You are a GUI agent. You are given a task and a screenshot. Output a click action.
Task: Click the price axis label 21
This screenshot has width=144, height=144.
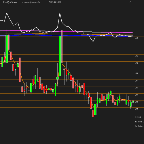[137, 109]
